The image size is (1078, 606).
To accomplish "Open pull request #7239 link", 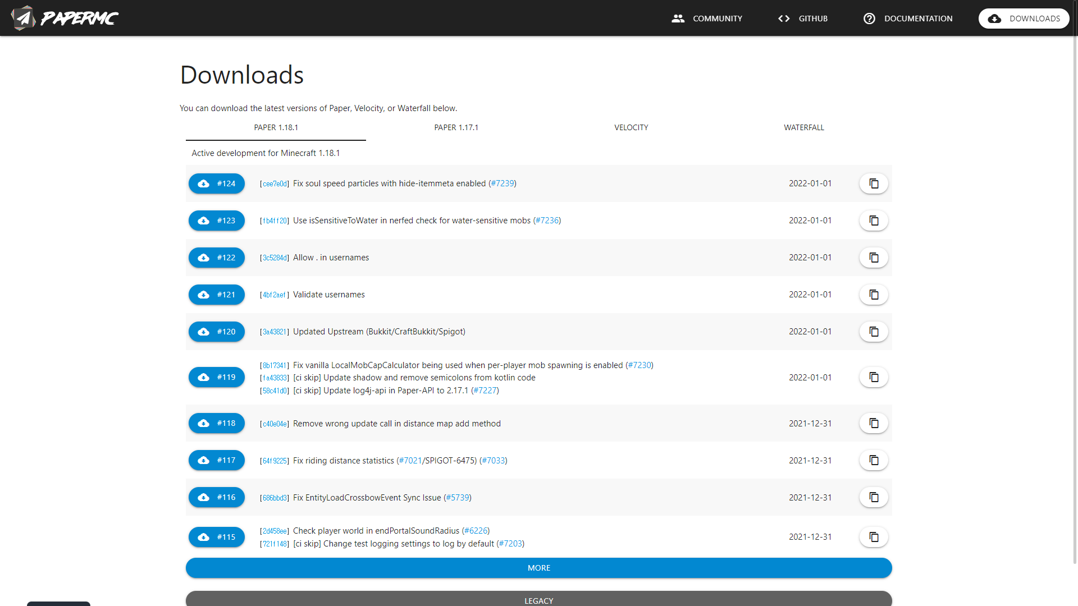I will [503, 183].
